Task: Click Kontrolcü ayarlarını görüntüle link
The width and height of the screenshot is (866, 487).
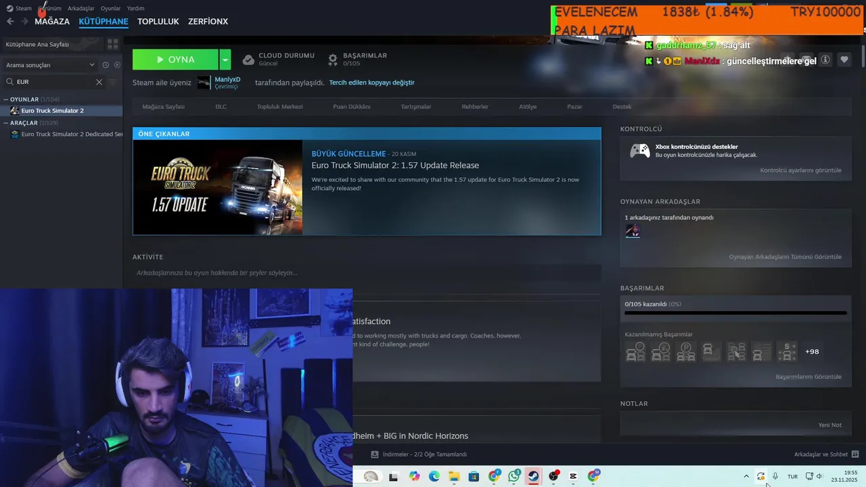Action: click(x=800, y=170)
